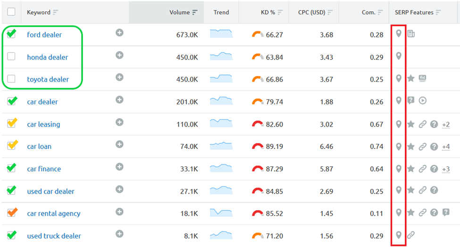Toggle the select-all checkbox in header
Viewport: 460px width, 247px height.
[x=11, y=12]
